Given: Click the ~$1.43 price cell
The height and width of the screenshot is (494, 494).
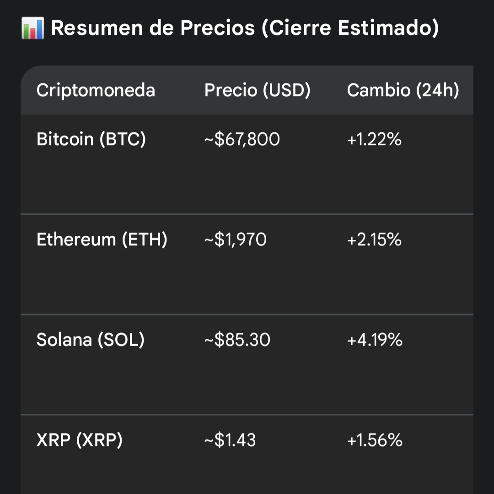Looking at the screenshot, I should click(x=230, y=440).
